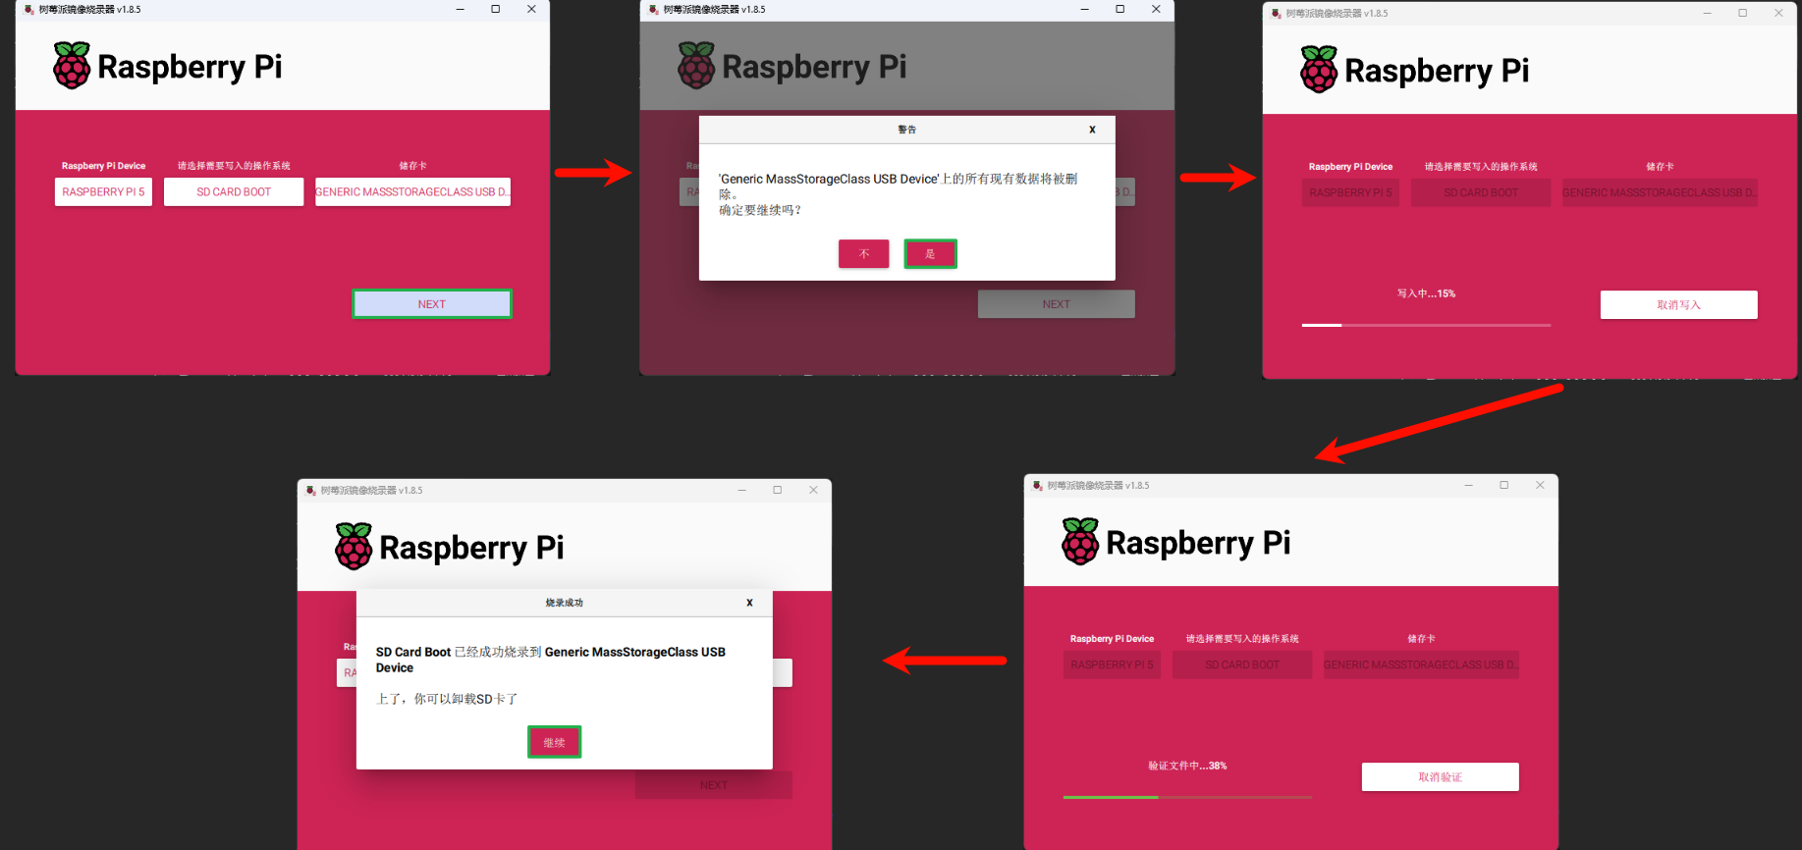1802x850 pixels.
Task: Close the window showing the warning dialog
Action: point(1156,10)
